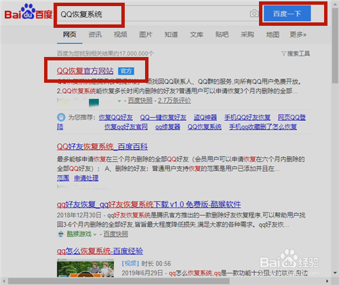
Task: Click recommended search 手机qq收藏删了怎么恢复
Action: click(x=263, y=127)
